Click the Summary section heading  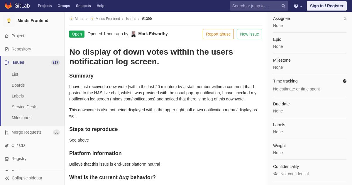81,76
